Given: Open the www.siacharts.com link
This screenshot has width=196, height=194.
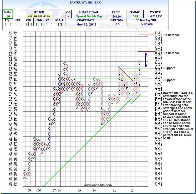Looking at the screenshot, I should coord(98,185).
